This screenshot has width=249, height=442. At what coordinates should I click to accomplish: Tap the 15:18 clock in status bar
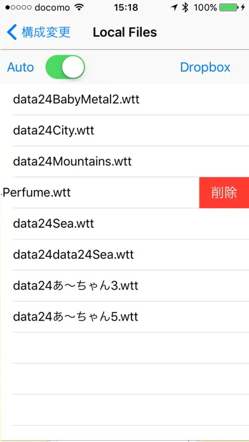tap(126, 8)
